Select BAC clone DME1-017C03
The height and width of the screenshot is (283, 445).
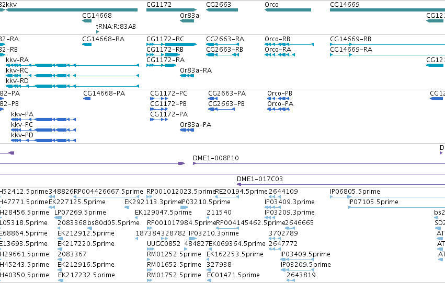point(260,179)
